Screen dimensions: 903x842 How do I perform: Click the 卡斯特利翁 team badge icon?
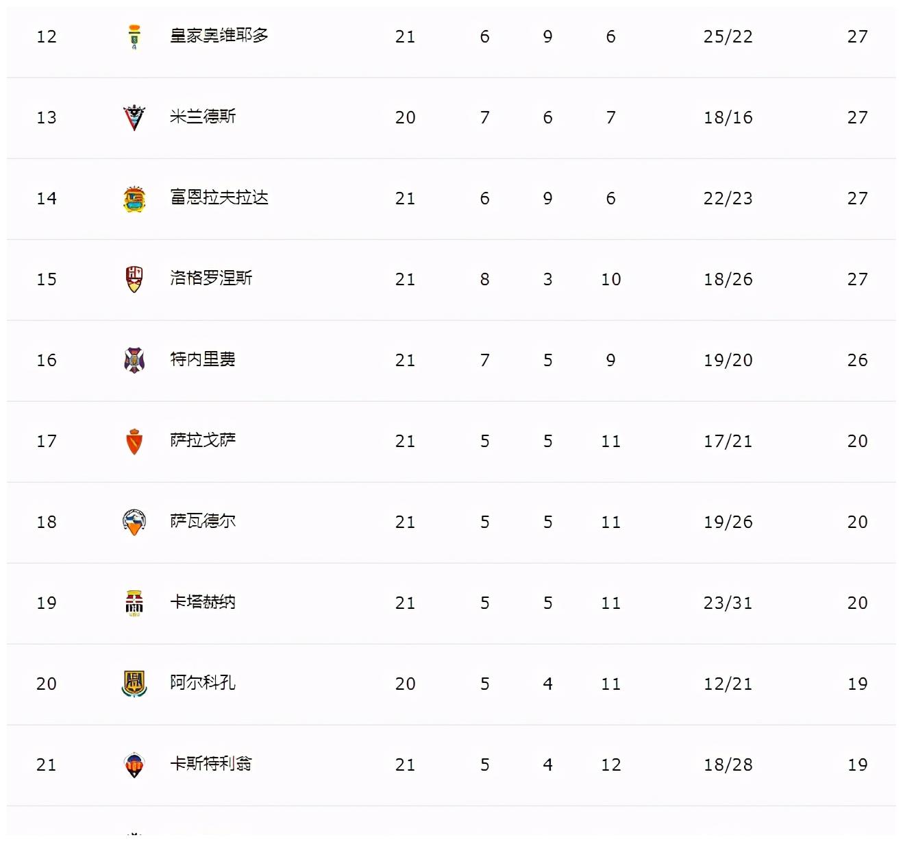point(134,765)
